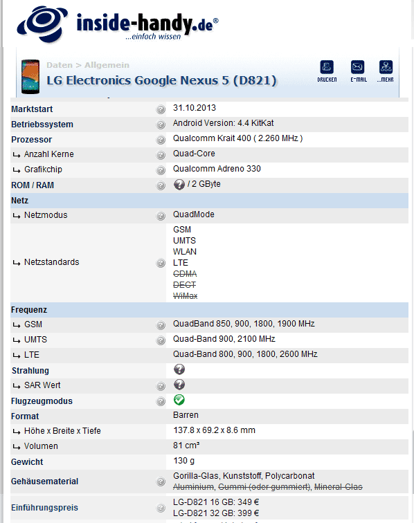Open the ...Mehr sharing icon
The image size is (414, 523).
coord(386,67)
